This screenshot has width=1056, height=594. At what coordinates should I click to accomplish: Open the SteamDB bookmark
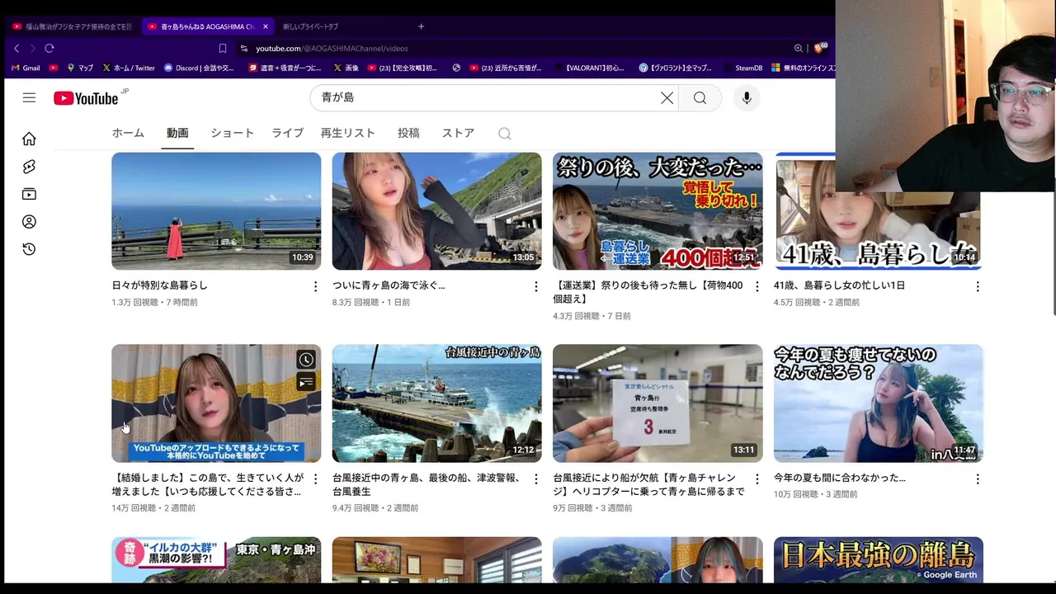click(x=743, y=68)
